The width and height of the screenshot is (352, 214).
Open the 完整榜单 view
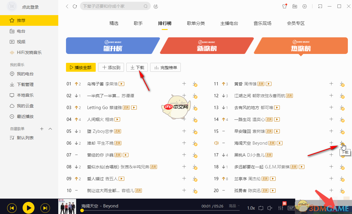pos(165,67)
